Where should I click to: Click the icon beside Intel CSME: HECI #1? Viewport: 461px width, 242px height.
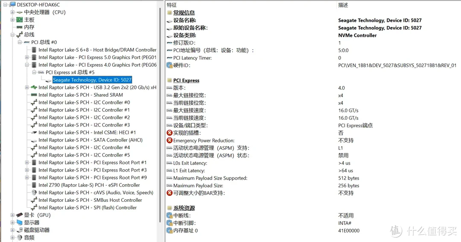(x=34, y=133)
